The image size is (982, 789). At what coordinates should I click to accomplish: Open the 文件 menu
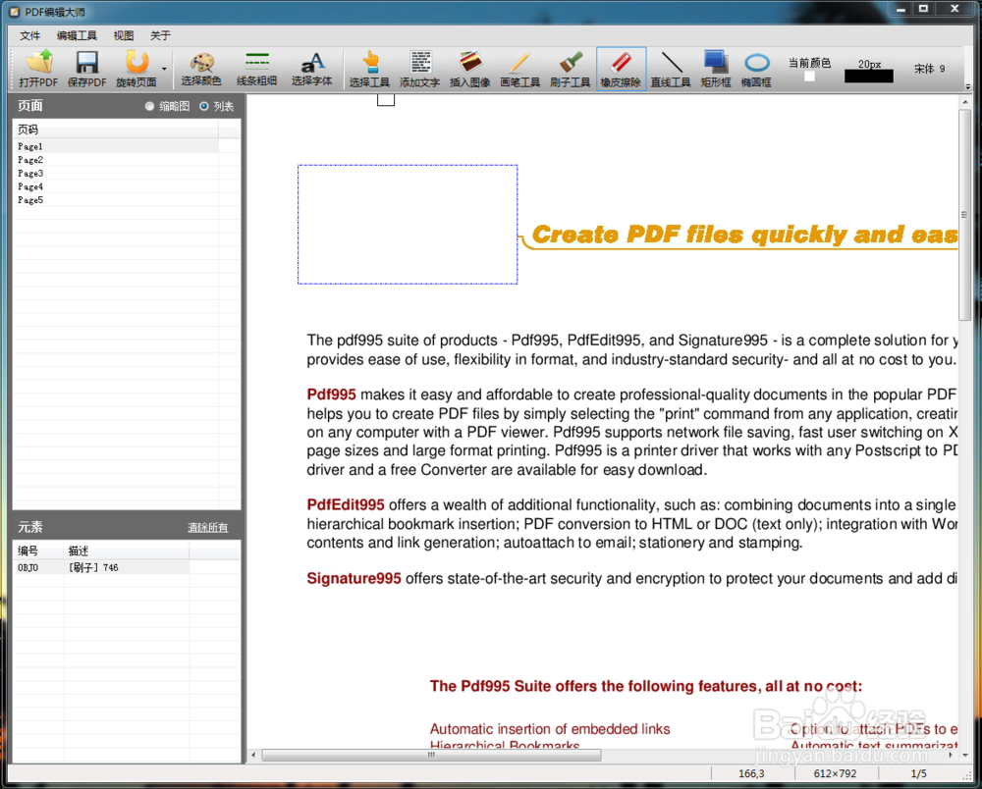29,35
